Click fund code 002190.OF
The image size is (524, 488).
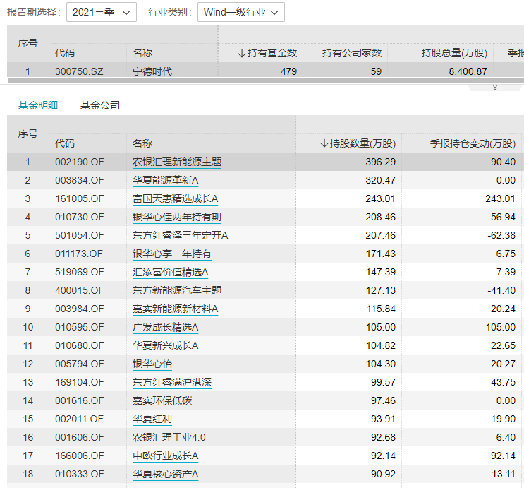pyautogui.click(x=80, y=162)
